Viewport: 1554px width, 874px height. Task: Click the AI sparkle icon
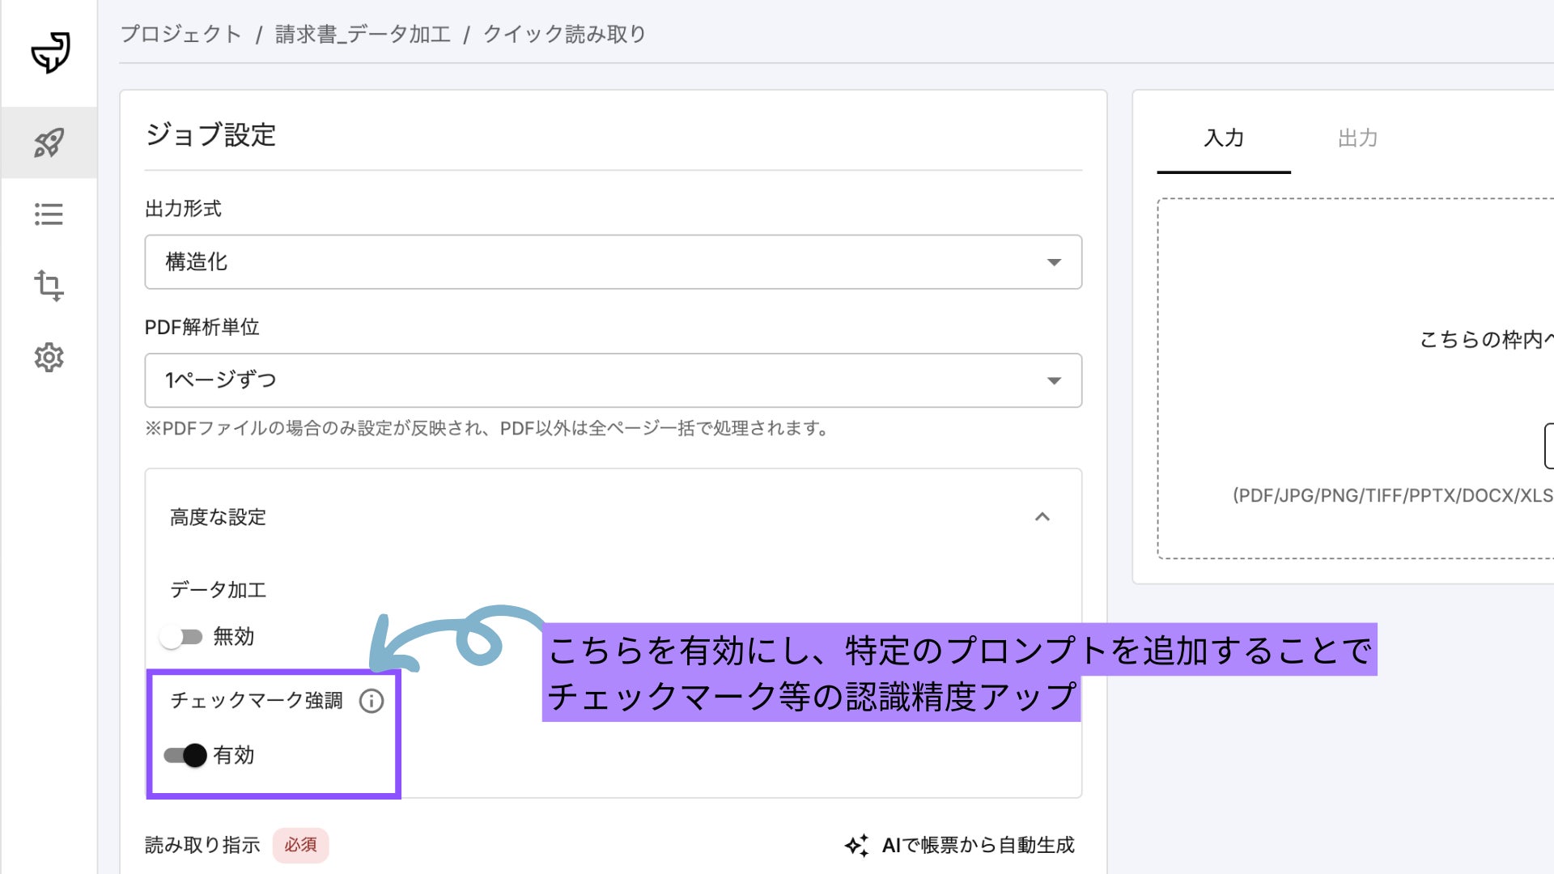click(x=856, y=846)
